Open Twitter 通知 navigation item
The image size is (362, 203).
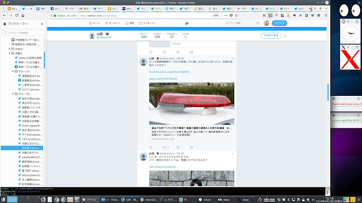tap(130, 23)
